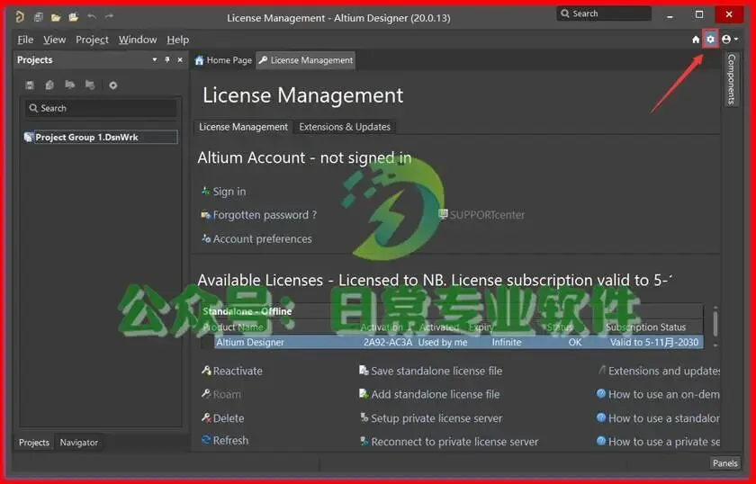Open the SUPPORTcenter link
Screen dimensions: 756x484
coord(481,214)
